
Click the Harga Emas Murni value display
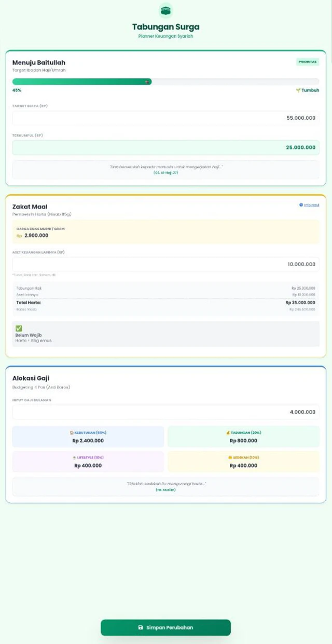coord(166,232)
